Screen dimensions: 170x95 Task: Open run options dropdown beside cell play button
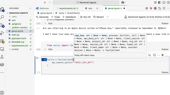[40, 58]
